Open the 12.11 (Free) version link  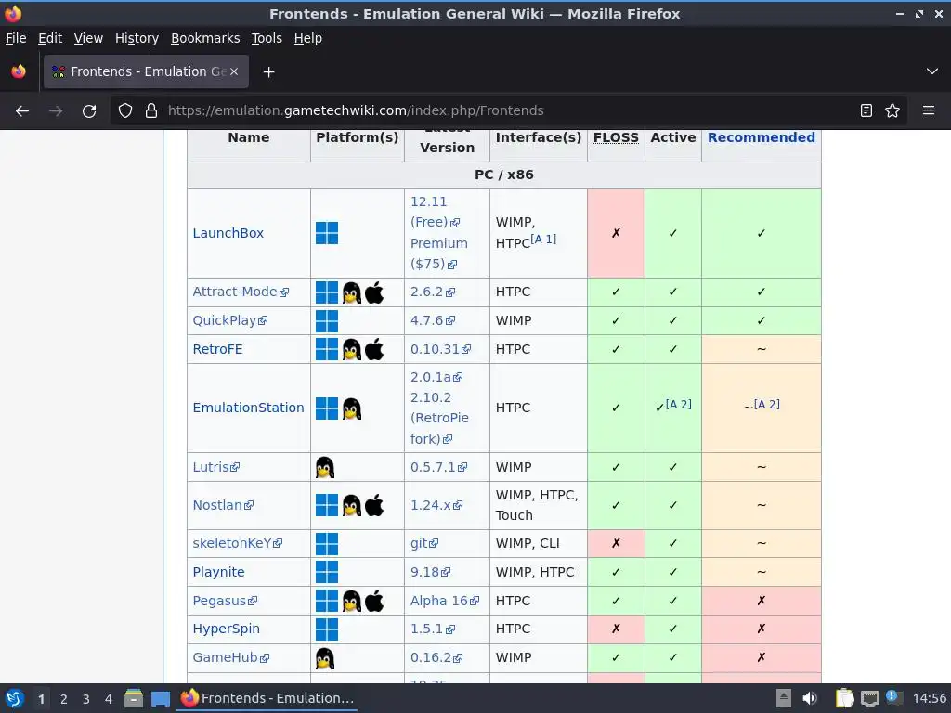(435, 212)
